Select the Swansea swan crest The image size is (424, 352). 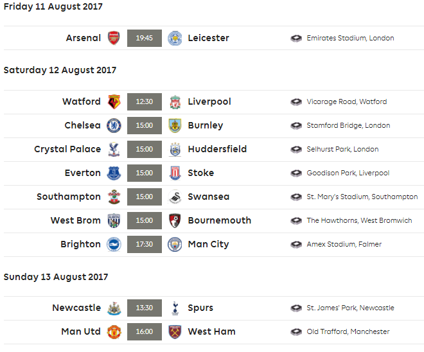175,197
